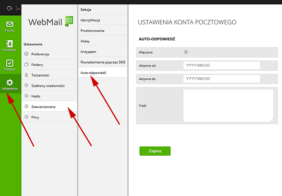The image size is (282, 196).
Task: Save with the Zapisz button
Action: click(155, 151)
